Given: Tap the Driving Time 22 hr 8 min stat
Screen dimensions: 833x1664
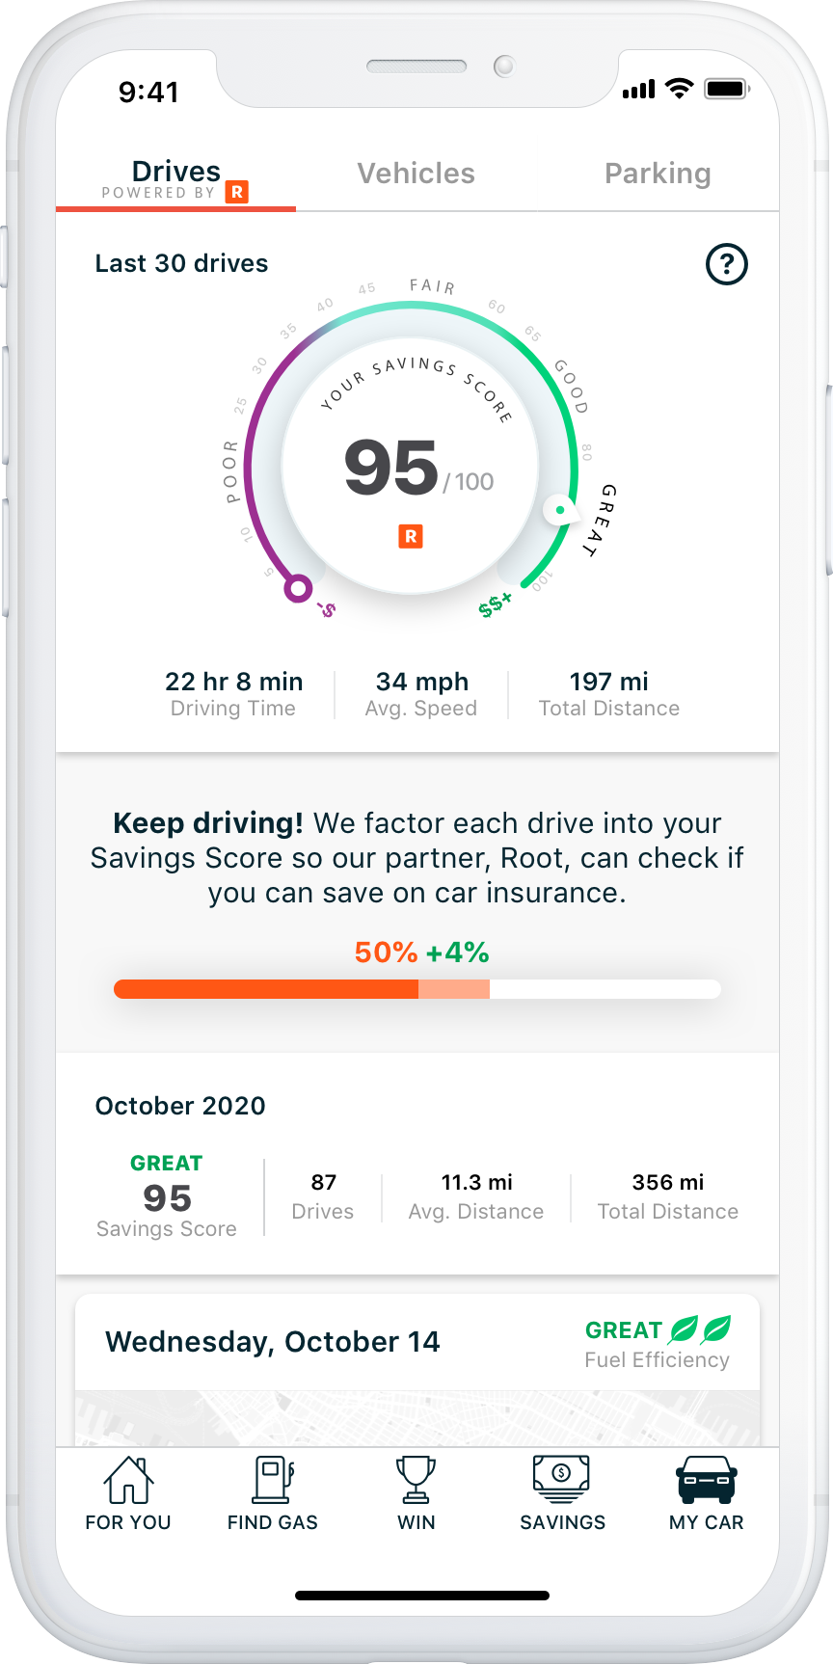Looking at the screenshot, I should [x=234, y=694].
